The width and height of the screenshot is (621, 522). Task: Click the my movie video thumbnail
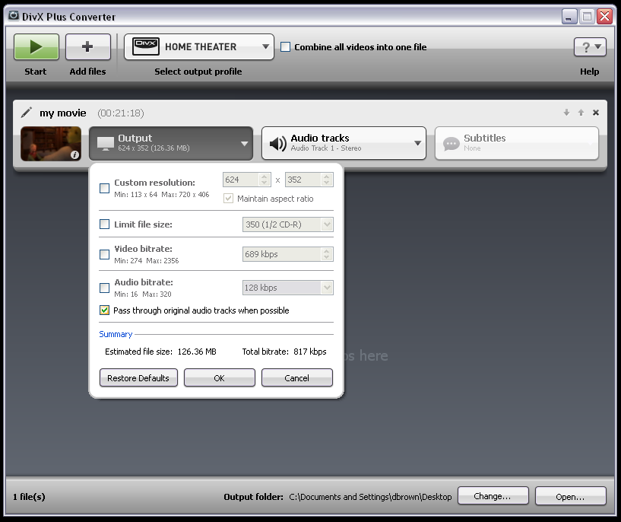tap(51, 144)
